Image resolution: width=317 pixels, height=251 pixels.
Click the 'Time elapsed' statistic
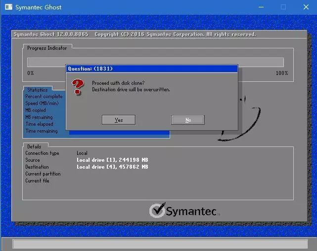[39, 124]
